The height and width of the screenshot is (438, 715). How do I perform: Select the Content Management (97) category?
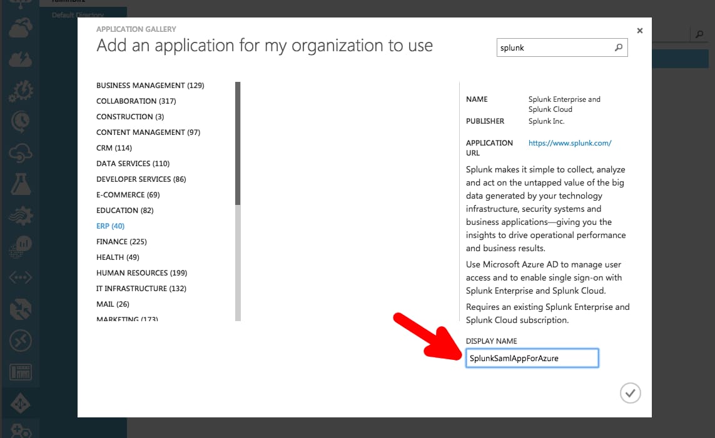(x=148, y=132)
